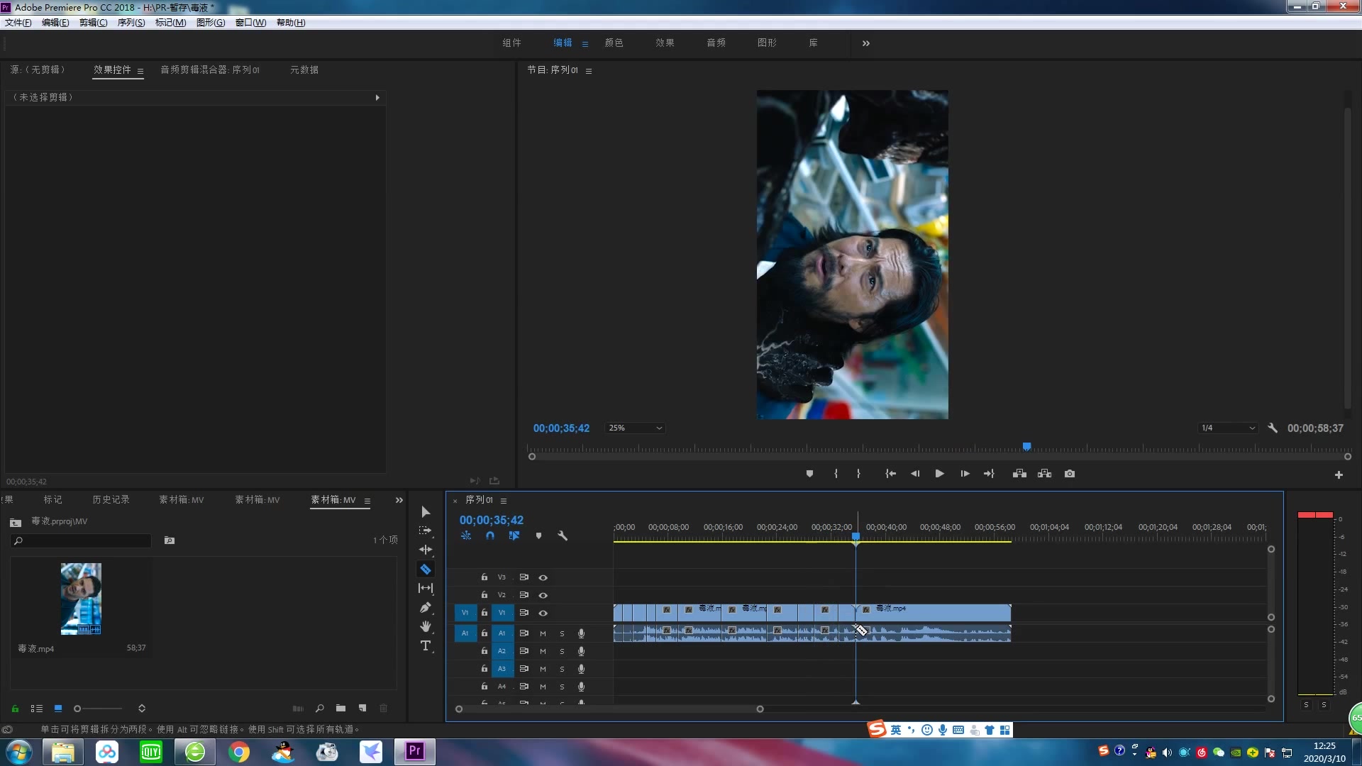Screen dimensions: 1362x766
Task: Click the 毒液.mp4 thumbnail in bin
Action: 81,599
